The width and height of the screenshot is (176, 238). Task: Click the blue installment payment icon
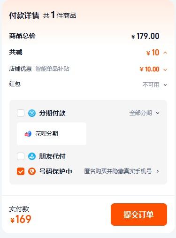click(32, 113)
